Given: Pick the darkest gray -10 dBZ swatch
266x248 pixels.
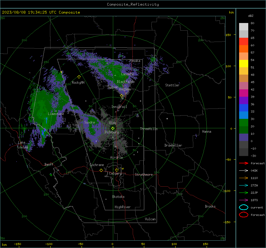Looking at the screenshot, I should click(244, 152).
